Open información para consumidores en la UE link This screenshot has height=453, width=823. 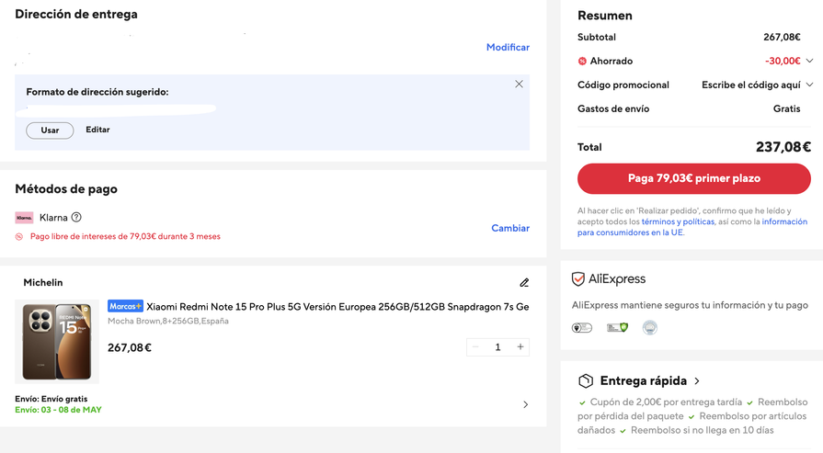692,227
